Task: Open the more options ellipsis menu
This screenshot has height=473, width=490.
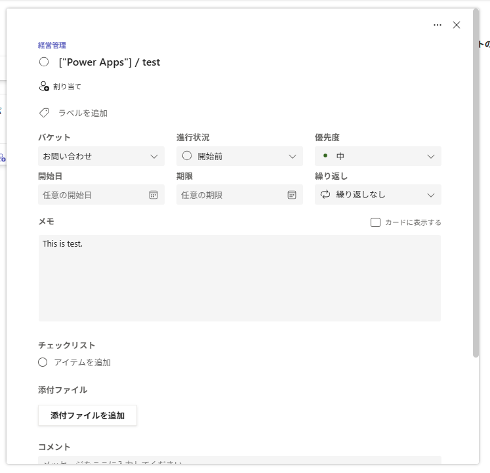Action: point(438,25)
